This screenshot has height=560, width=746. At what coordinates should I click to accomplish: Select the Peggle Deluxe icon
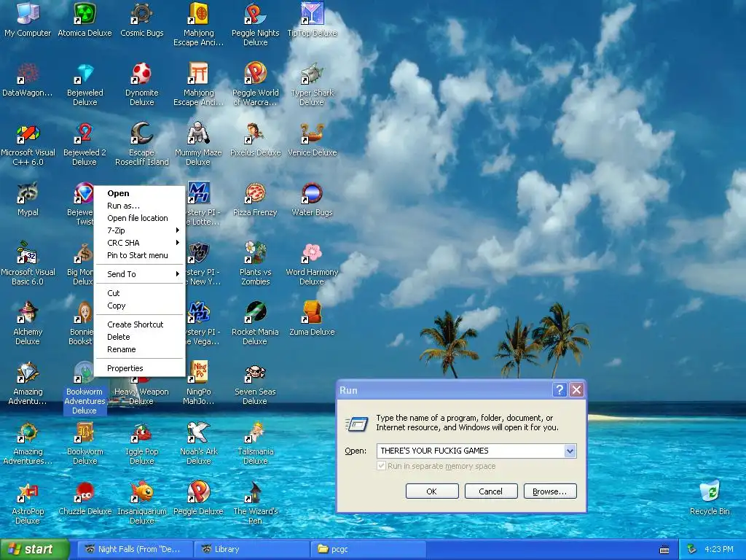click(x=198, y=492)
